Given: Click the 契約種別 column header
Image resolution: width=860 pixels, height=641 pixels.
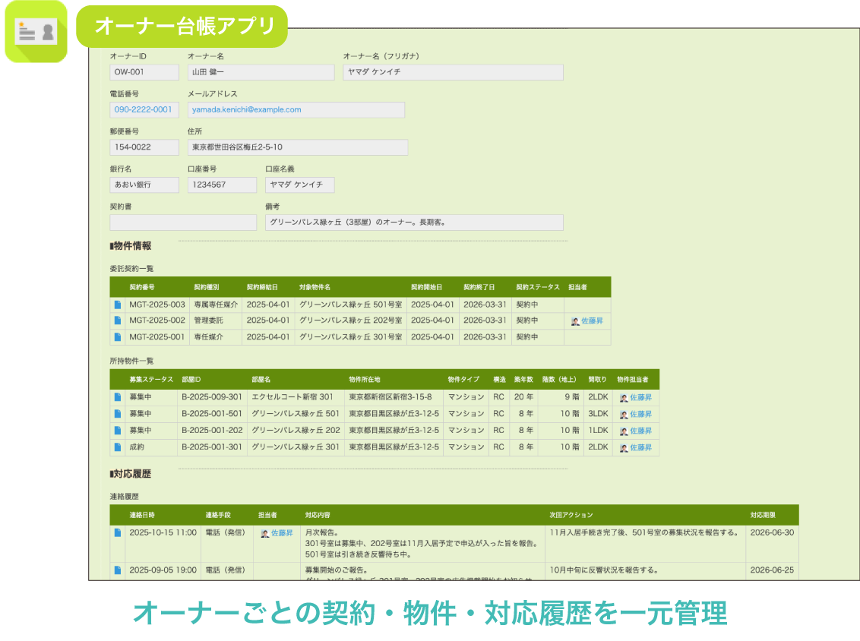Looking at the screenshot, I should pos(206,287).
